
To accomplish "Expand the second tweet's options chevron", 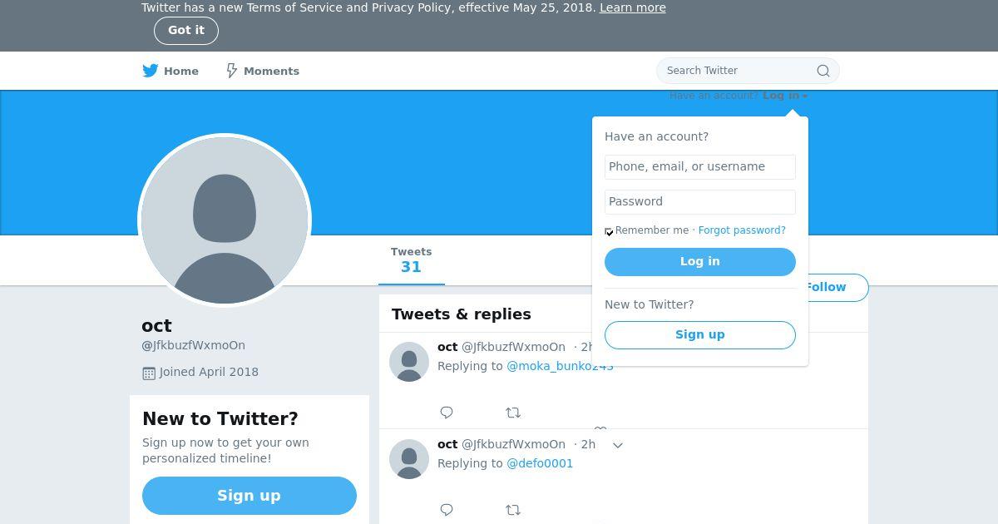I will tap(618, 445).
